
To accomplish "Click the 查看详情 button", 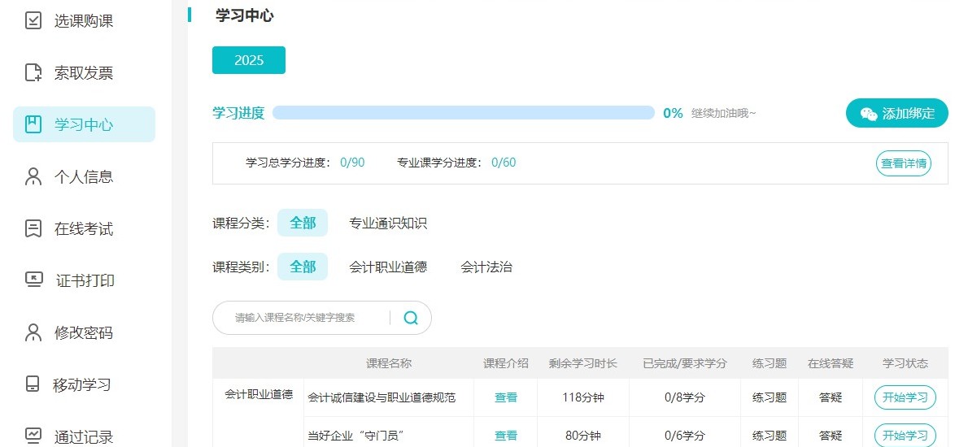I will coord(903,163).
